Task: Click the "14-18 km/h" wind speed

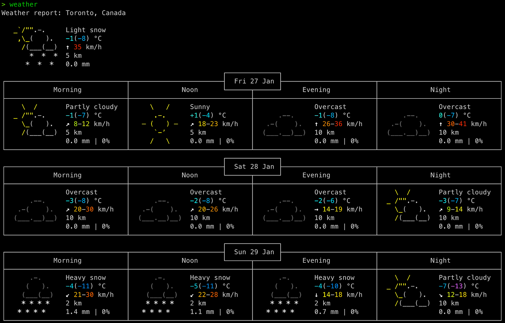Action: pyautogui.click(x=342, y=294)
